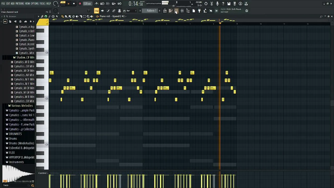Image resolution: width=334 pixels, height=188 pixels.
Task: Click the tempo field showing 120
Action: point(87,4)
